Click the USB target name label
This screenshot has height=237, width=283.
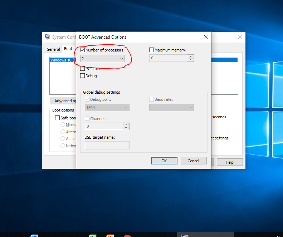[99, 137]
